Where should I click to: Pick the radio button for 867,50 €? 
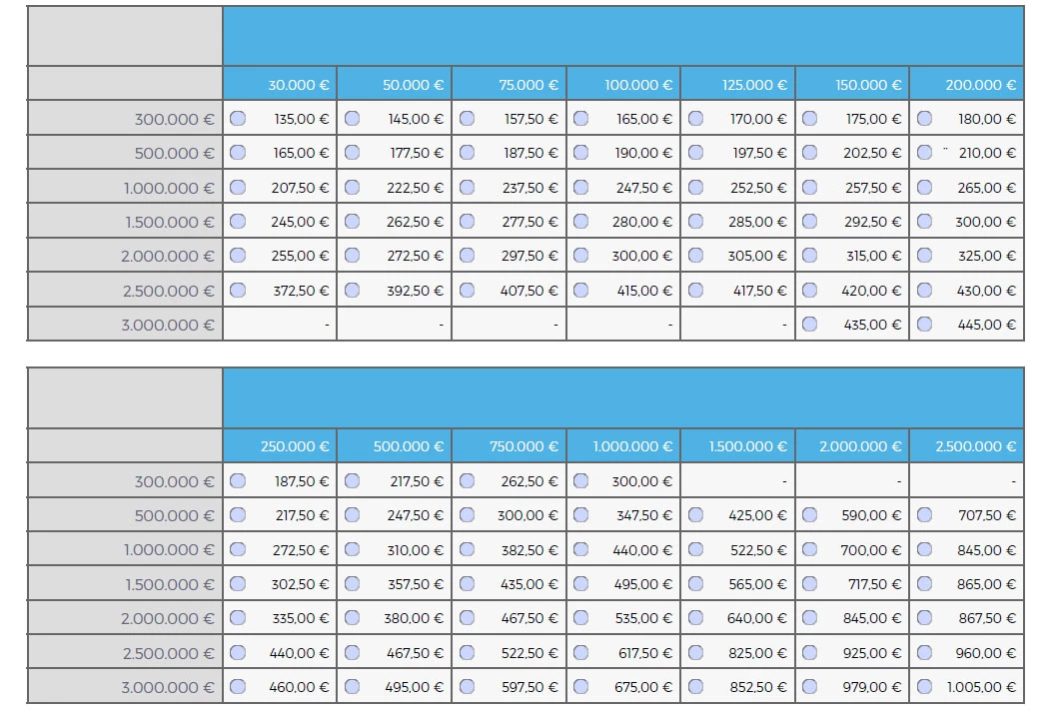[x=924, y=618]
